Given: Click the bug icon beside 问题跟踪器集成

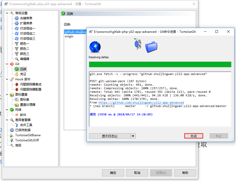Looking at the screenshot, I should point(17,84).
